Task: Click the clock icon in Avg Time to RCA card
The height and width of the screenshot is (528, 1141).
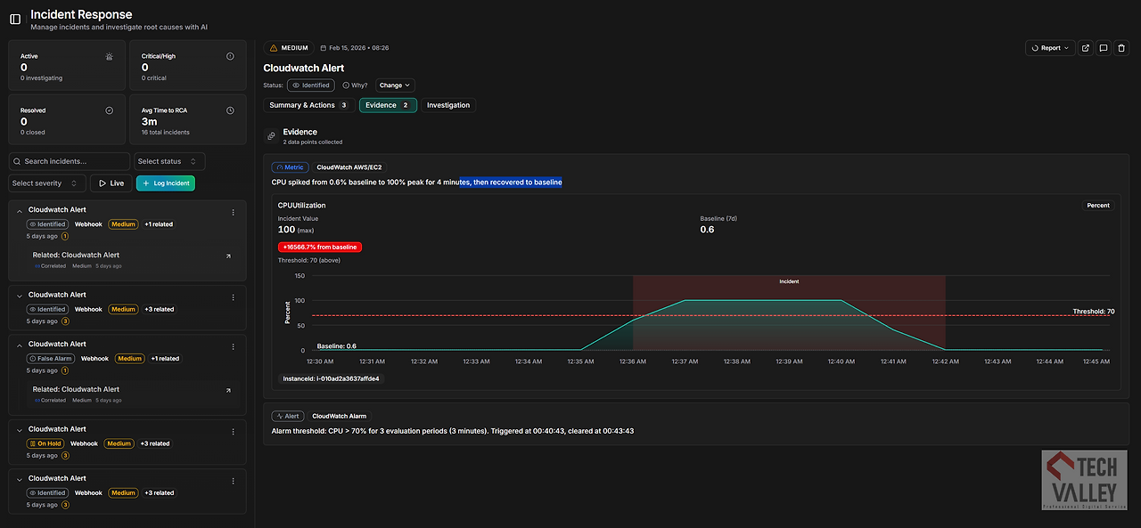Action: [230, 110]
